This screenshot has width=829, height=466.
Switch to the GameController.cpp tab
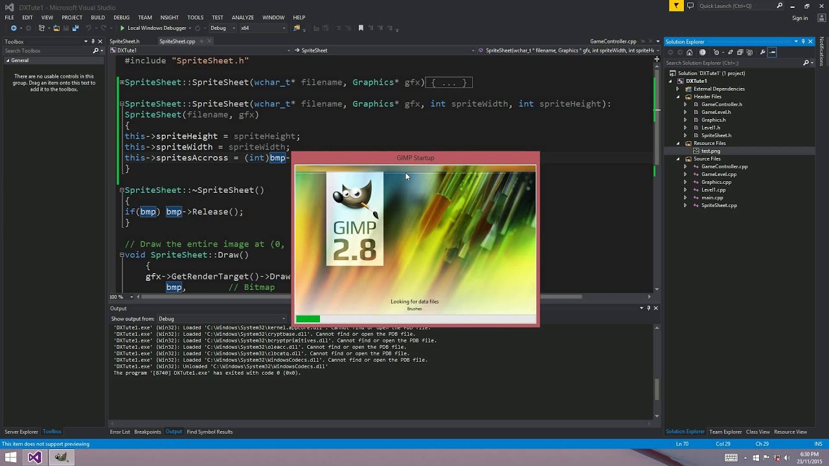613,41
